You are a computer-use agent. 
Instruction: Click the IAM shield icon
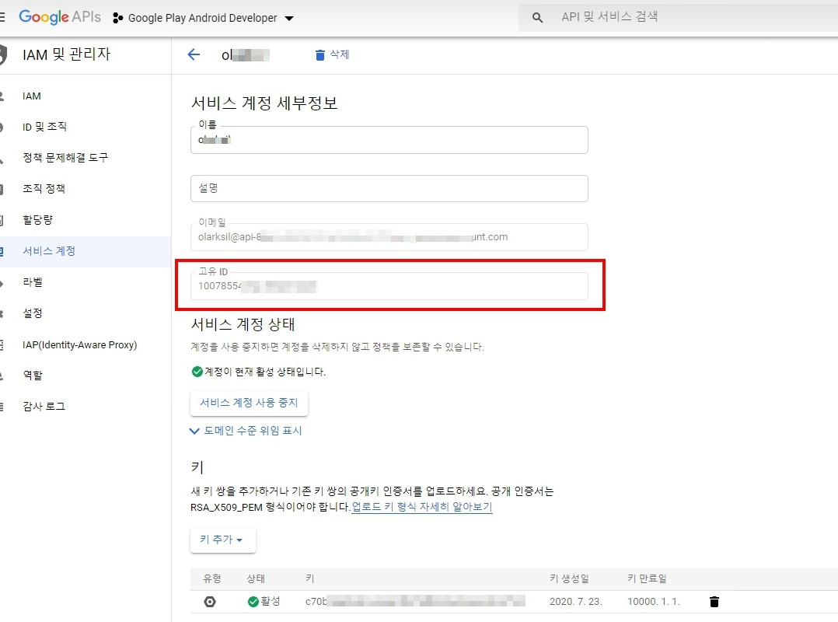[2, 54]
